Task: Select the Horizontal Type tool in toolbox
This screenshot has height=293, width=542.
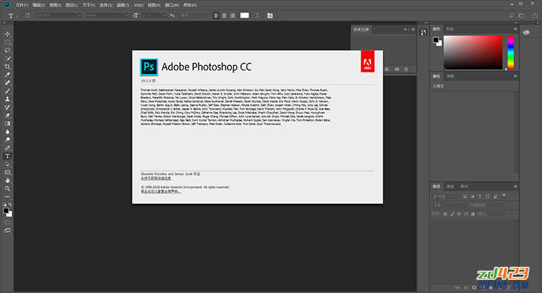Action: point(7,156)
